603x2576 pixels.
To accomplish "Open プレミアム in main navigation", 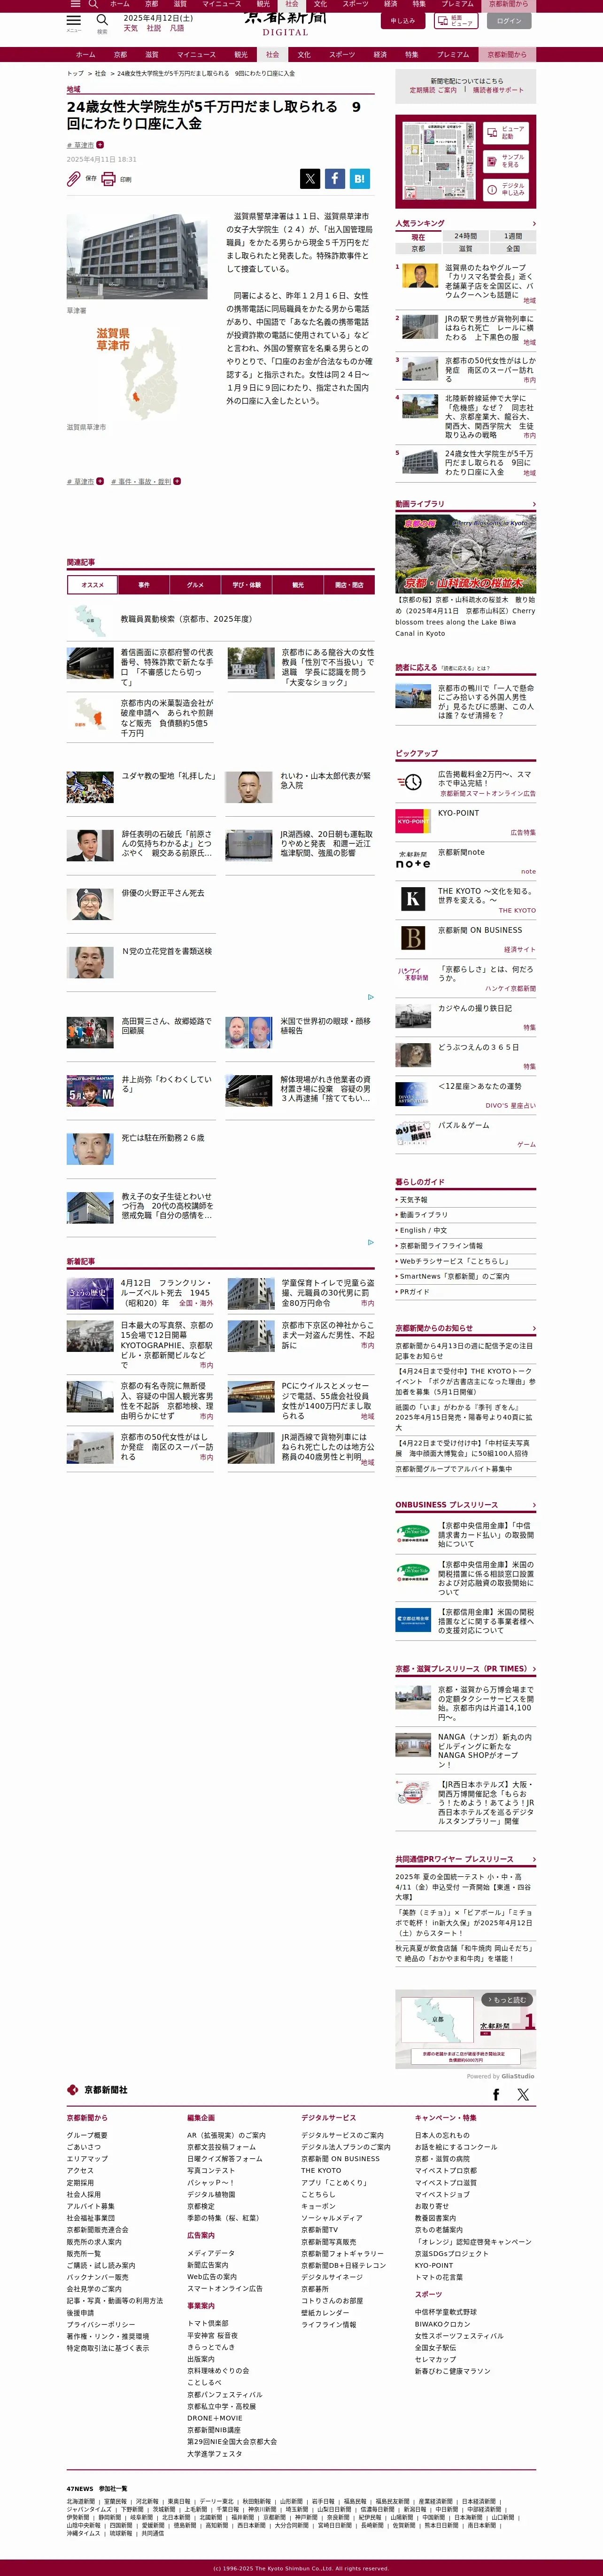I will point(453,55).
